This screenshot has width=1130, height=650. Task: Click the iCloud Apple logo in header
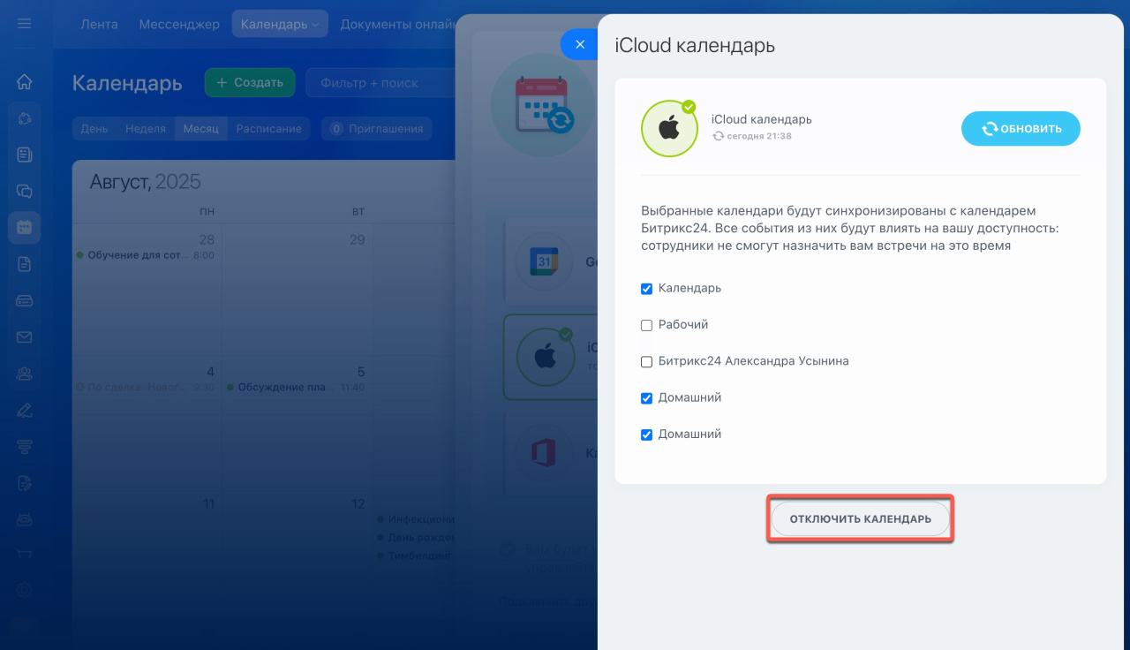coord(669,129)
